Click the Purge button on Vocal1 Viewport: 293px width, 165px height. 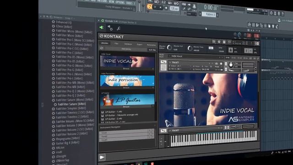click(x=217, y=67)
